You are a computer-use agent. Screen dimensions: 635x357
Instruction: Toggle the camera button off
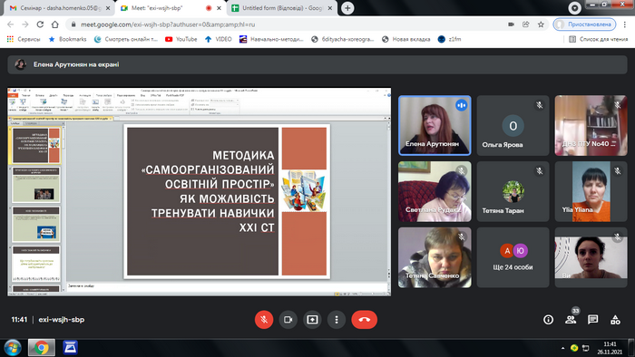coord(288,320)
